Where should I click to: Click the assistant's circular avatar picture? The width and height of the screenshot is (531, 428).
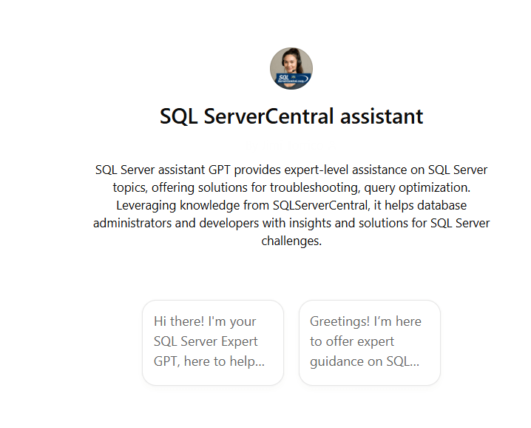[x=291, y=68]
